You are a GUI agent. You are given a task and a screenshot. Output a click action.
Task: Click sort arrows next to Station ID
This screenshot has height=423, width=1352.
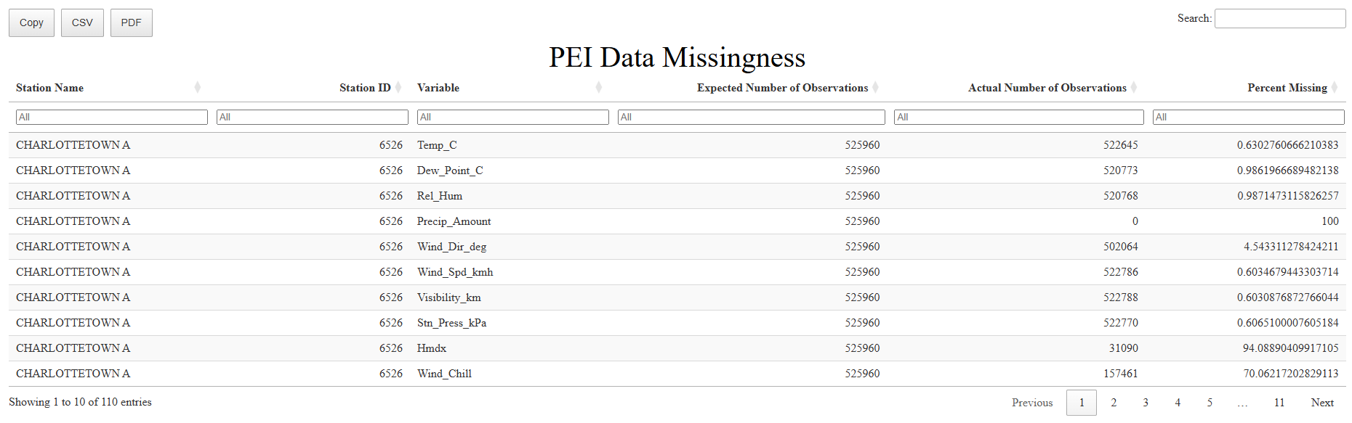[x=398, y=88]
